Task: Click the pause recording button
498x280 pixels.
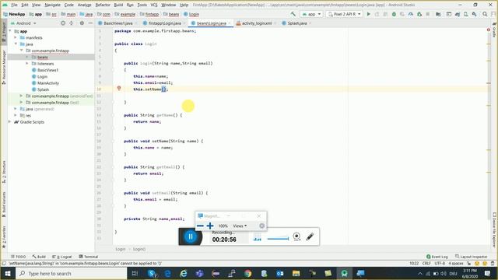Action: point(191,236)
